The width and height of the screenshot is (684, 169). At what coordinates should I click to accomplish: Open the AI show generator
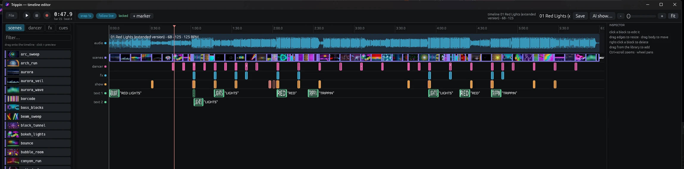(602, 16)
